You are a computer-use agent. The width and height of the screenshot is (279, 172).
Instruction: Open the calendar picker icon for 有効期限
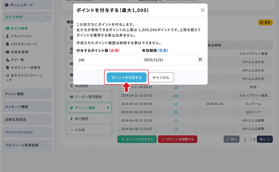point(200,60)
